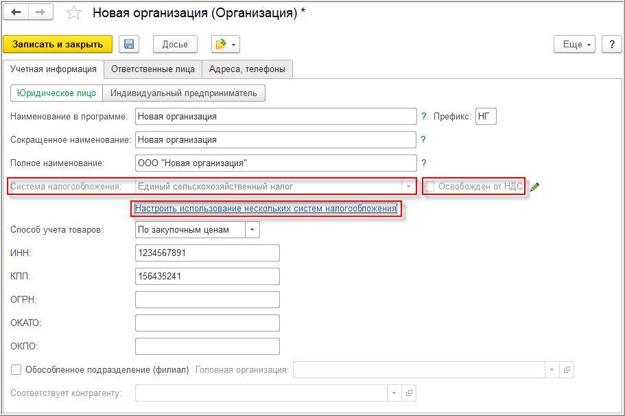The height and width of the screenshot is (416, 625).
Task: Click help mark next to Полное наименование
Action: [x=423, y=163]
